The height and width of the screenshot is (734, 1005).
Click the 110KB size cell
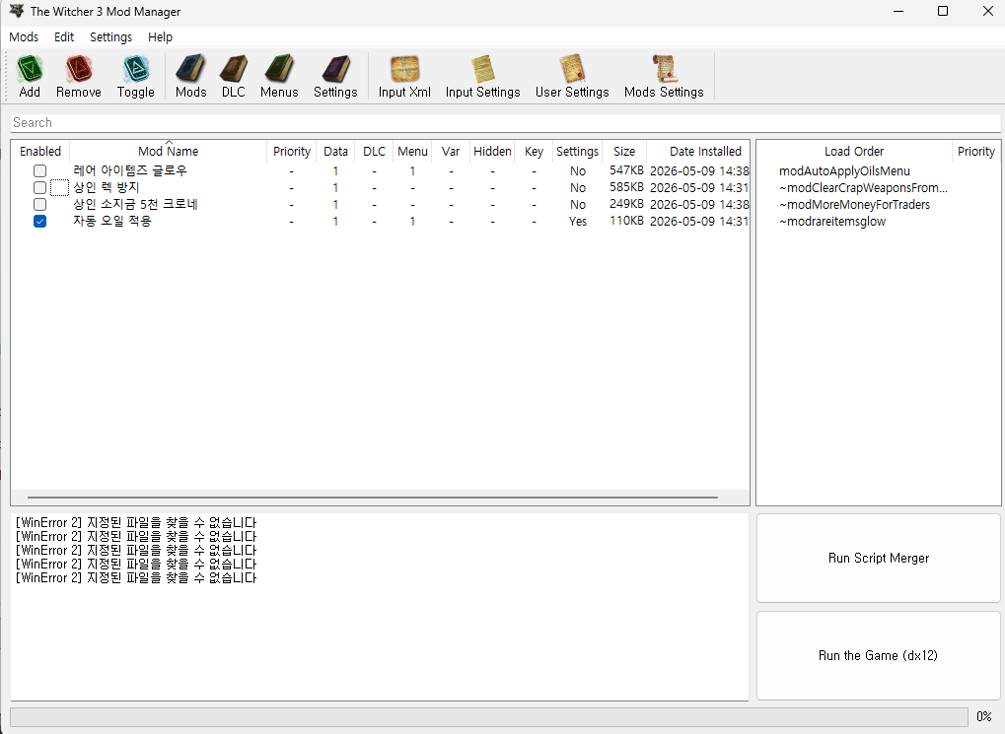coord(626,221)
